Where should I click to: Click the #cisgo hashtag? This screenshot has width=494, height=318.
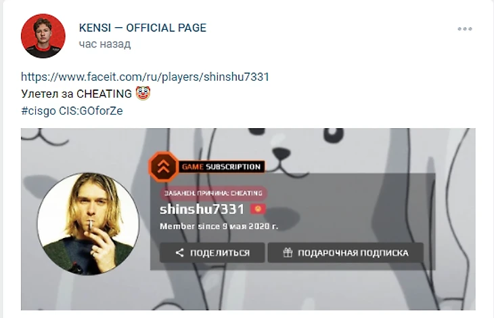coord(39,111)
